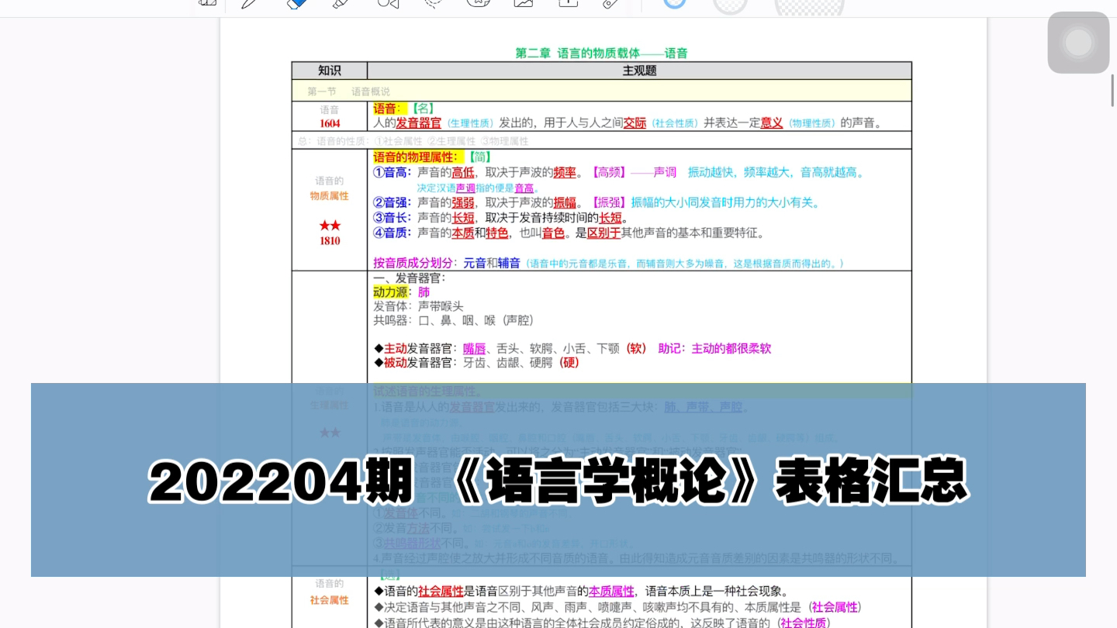Screen dimensions: 1117x628
Task: Click the magenta text 按音质成分划分
Action: pos(413,263)
